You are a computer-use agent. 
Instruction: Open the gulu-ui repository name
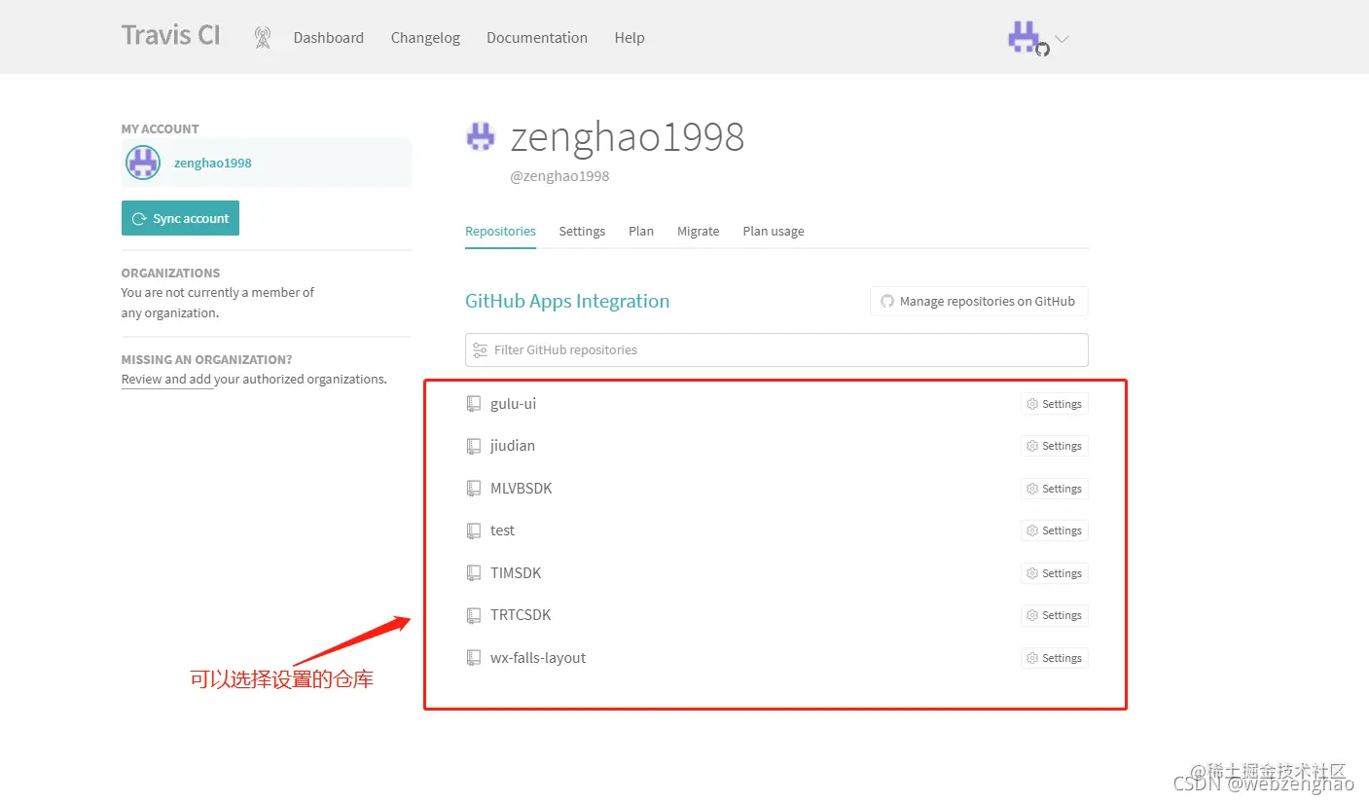[x=513, y=404]
